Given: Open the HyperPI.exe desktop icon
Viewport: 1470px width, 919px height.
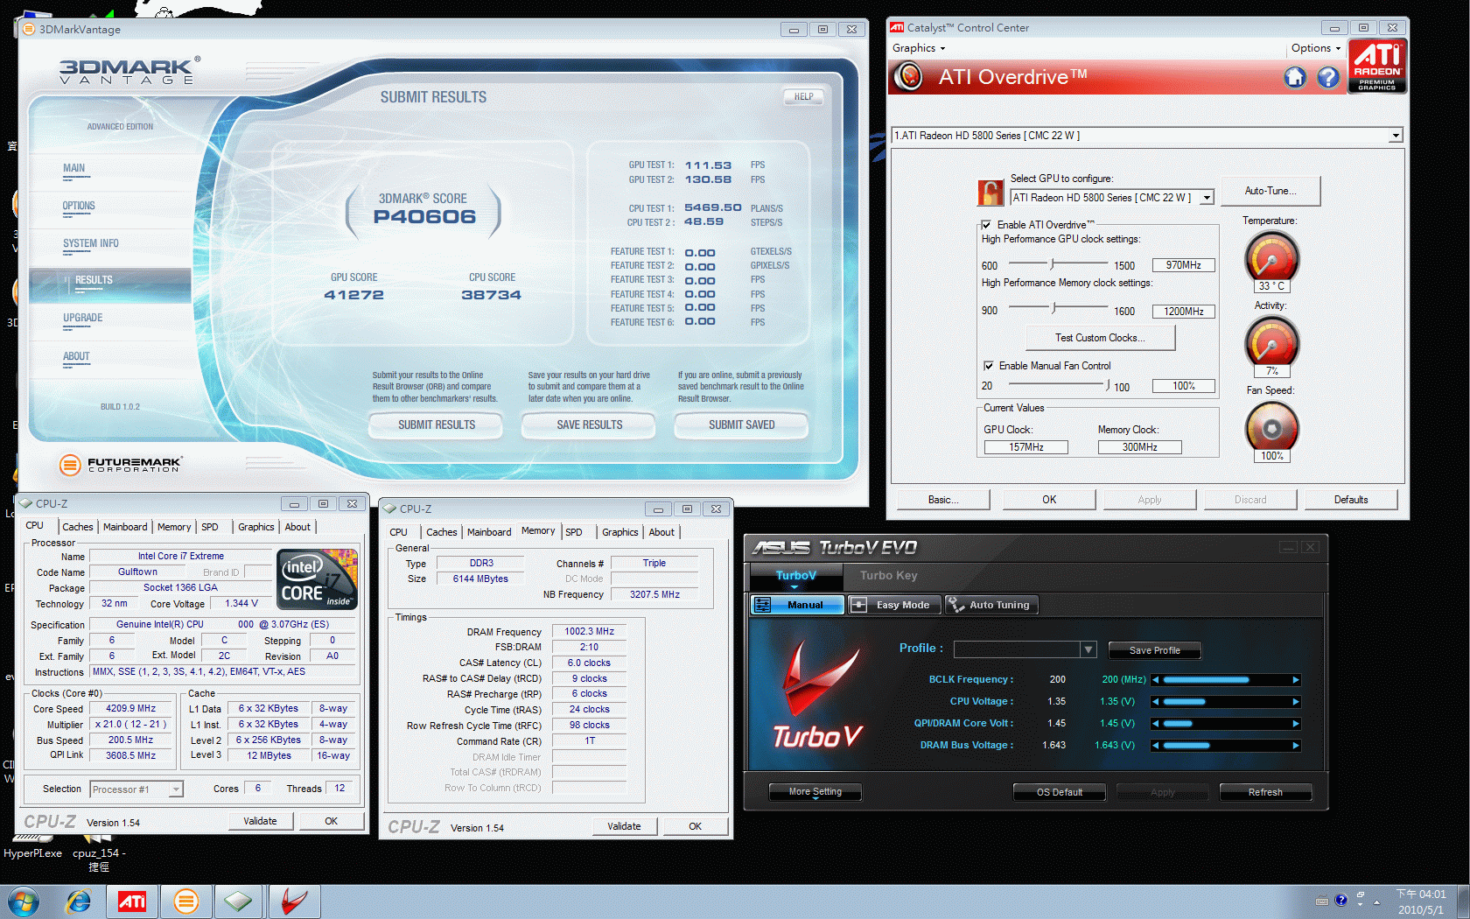Looking at the screenshot, I should pyautogui.click(x=32, y=847).
